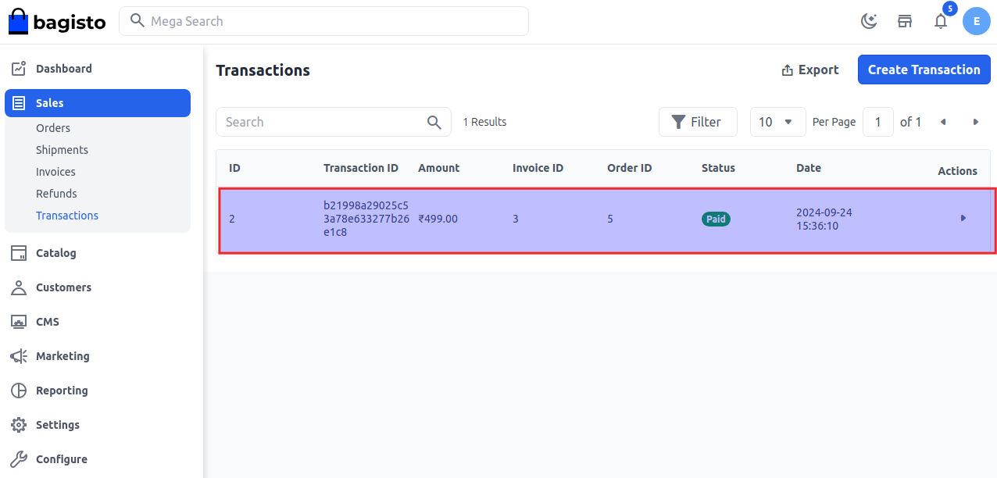Screen dimensions: 997x478
Task: Switch to the Refunds section
Action: coord(56,193)
